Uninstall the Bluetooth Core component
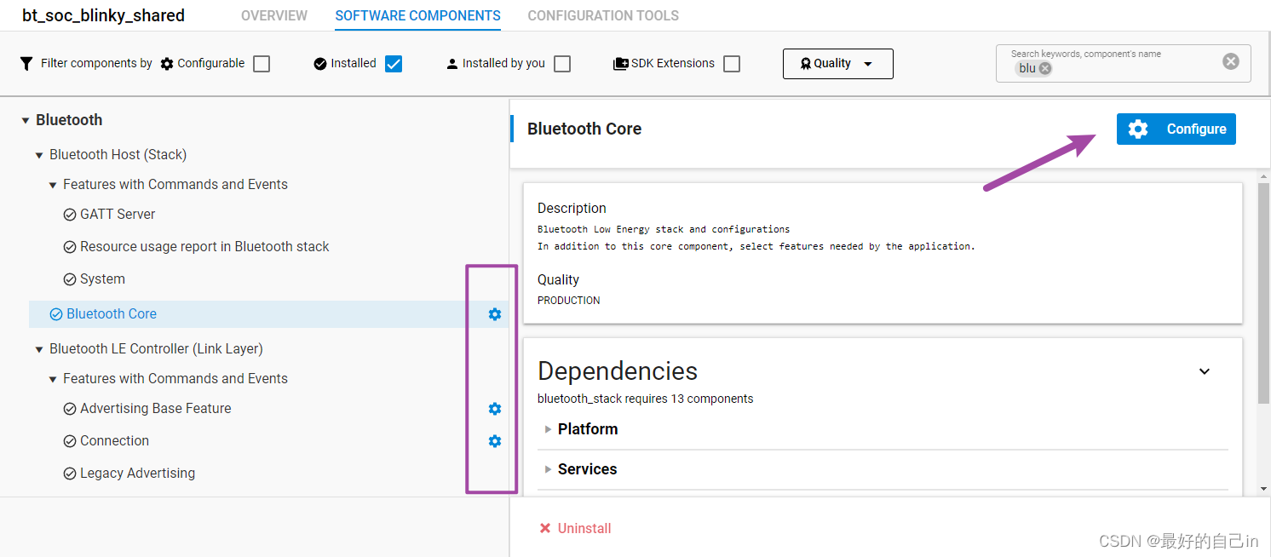The width and height of the screenshot is (1271, 557). (575, 528)
